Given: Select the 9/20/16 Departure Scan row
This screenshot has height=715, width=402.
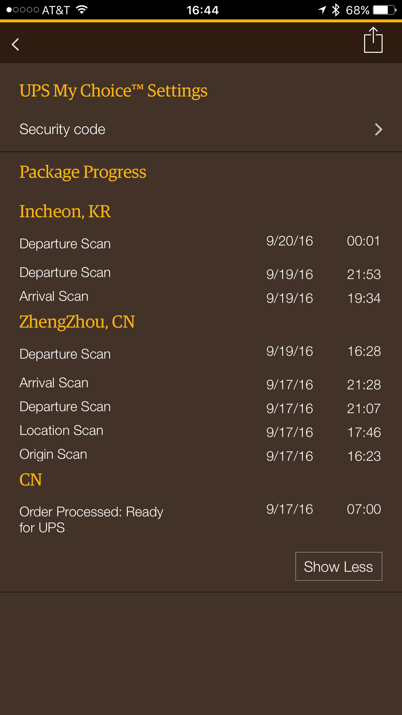Looking at the screenshot, I should [200, 243].
